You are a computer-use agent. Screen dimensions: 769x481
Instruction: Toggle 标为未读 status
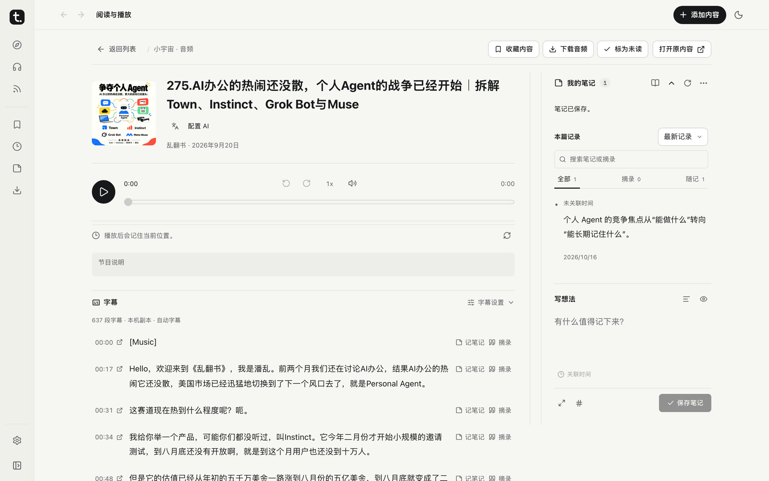click(623, 49)
